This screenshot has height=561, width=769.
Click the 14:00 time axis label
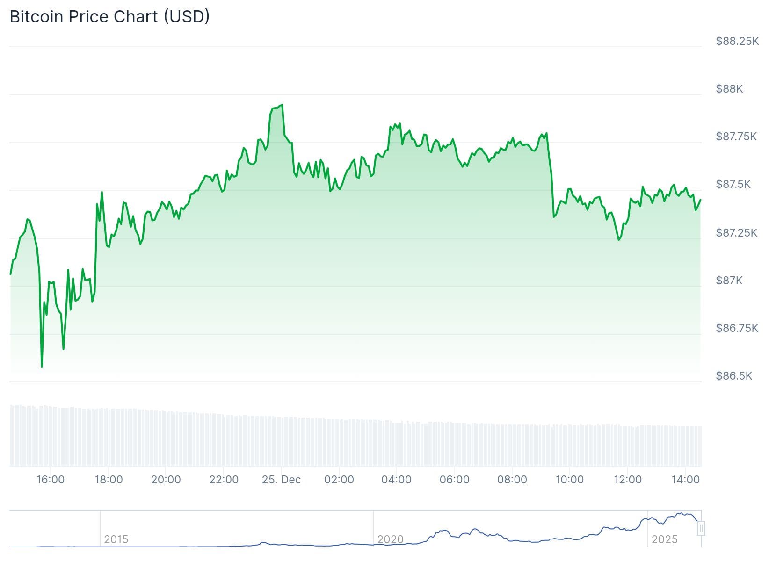pyautogui.click(x=685, y=480)
